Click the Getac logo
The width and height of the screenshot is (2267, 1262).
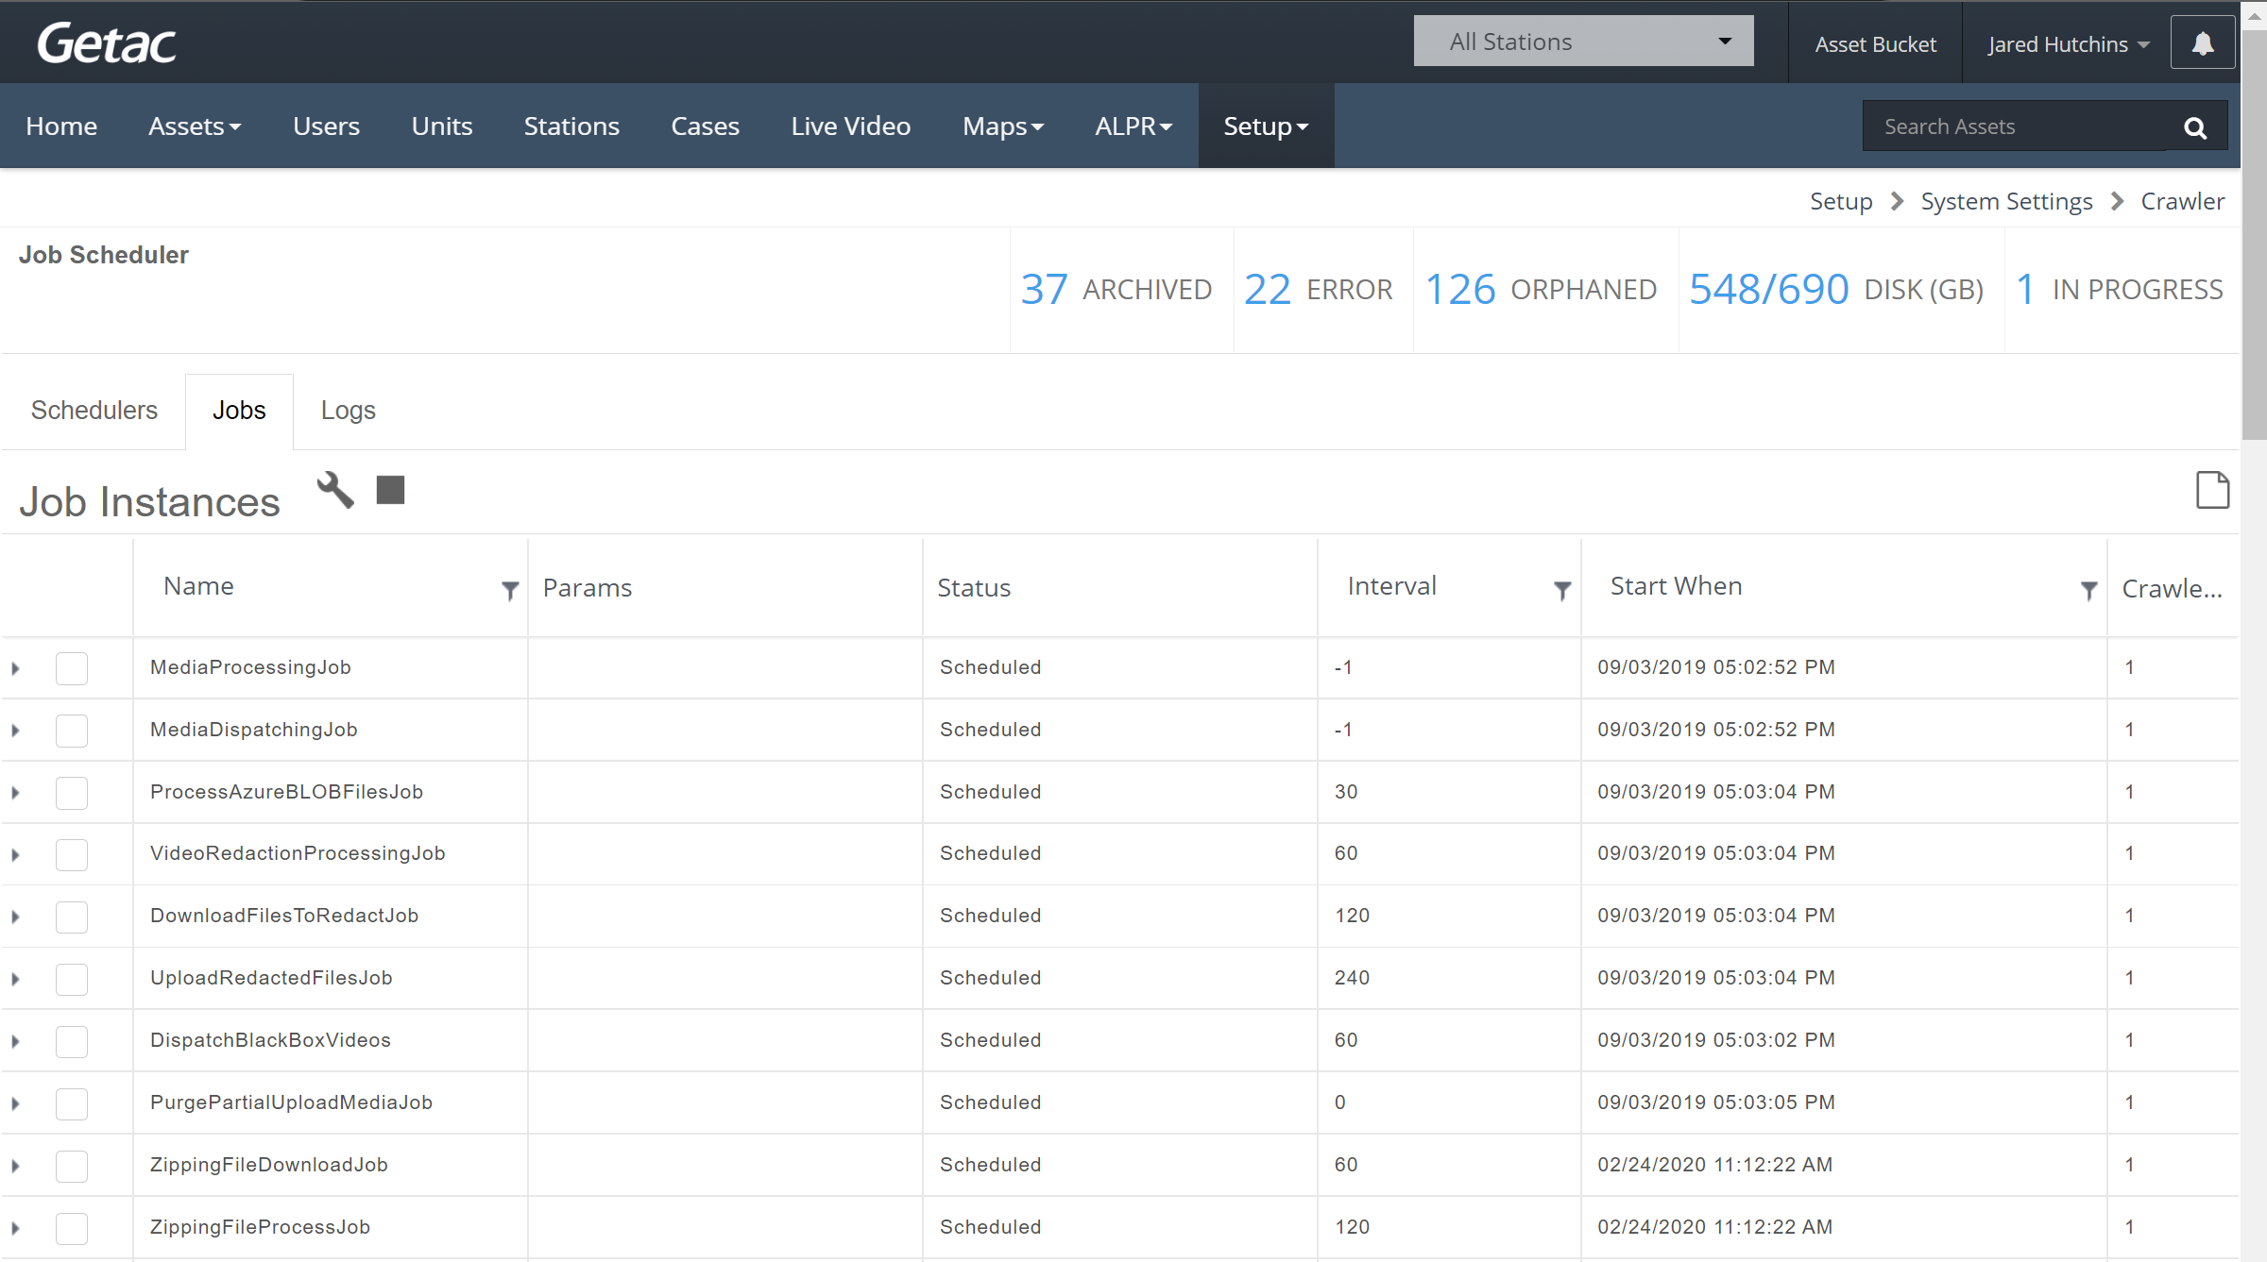(107, 43)
